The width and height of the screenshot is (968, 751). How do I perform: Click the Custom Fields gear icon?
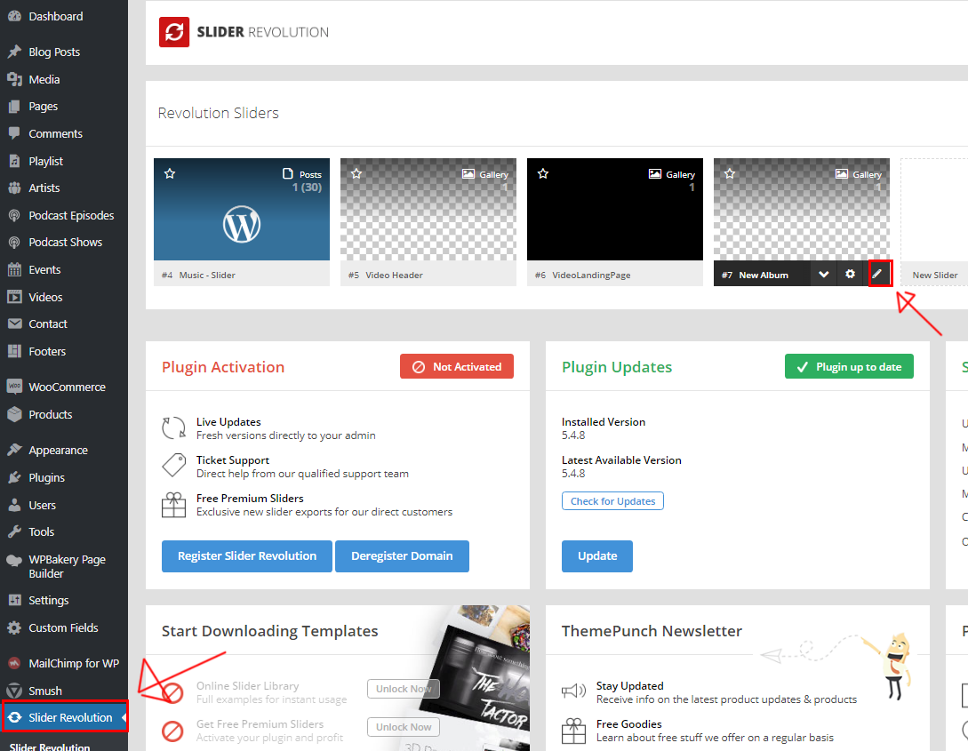tap(14, 628)
